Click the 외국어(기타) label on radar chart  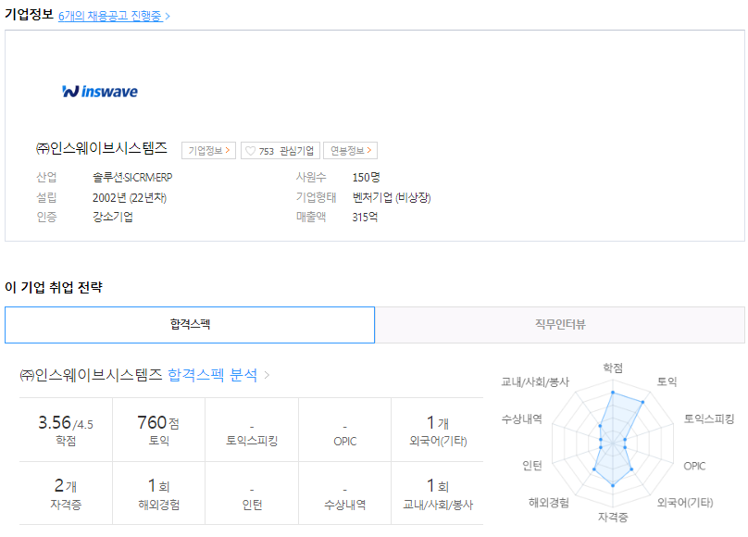click(685, 502)
